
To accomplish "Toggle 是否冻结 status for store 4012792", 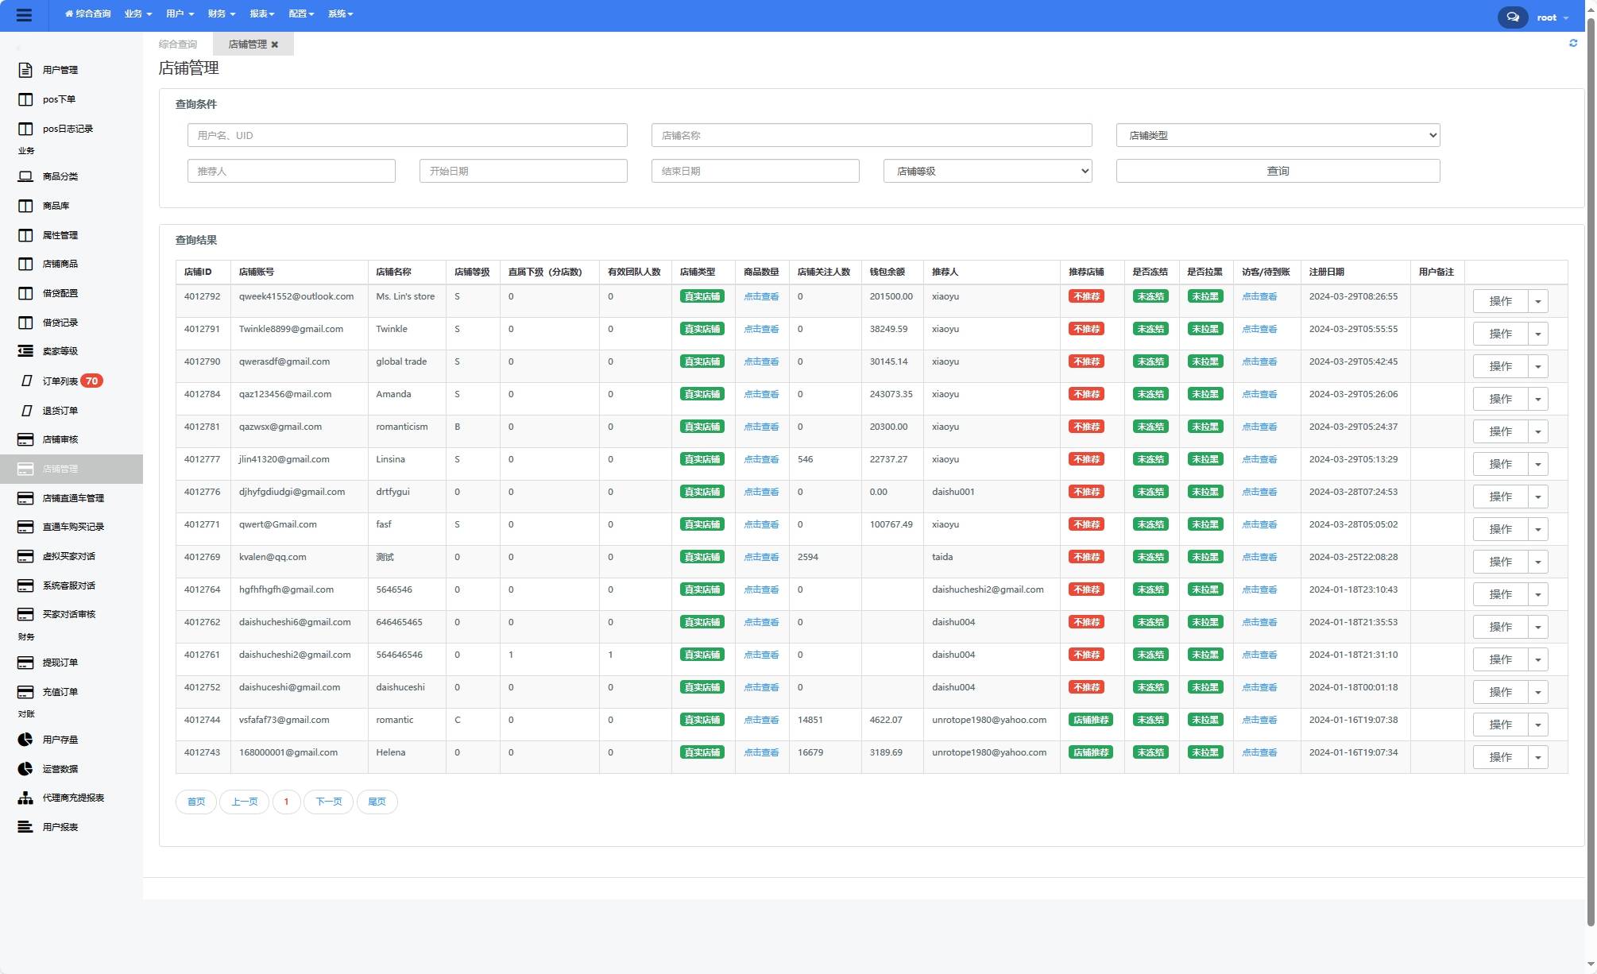I will point(1149,298).
